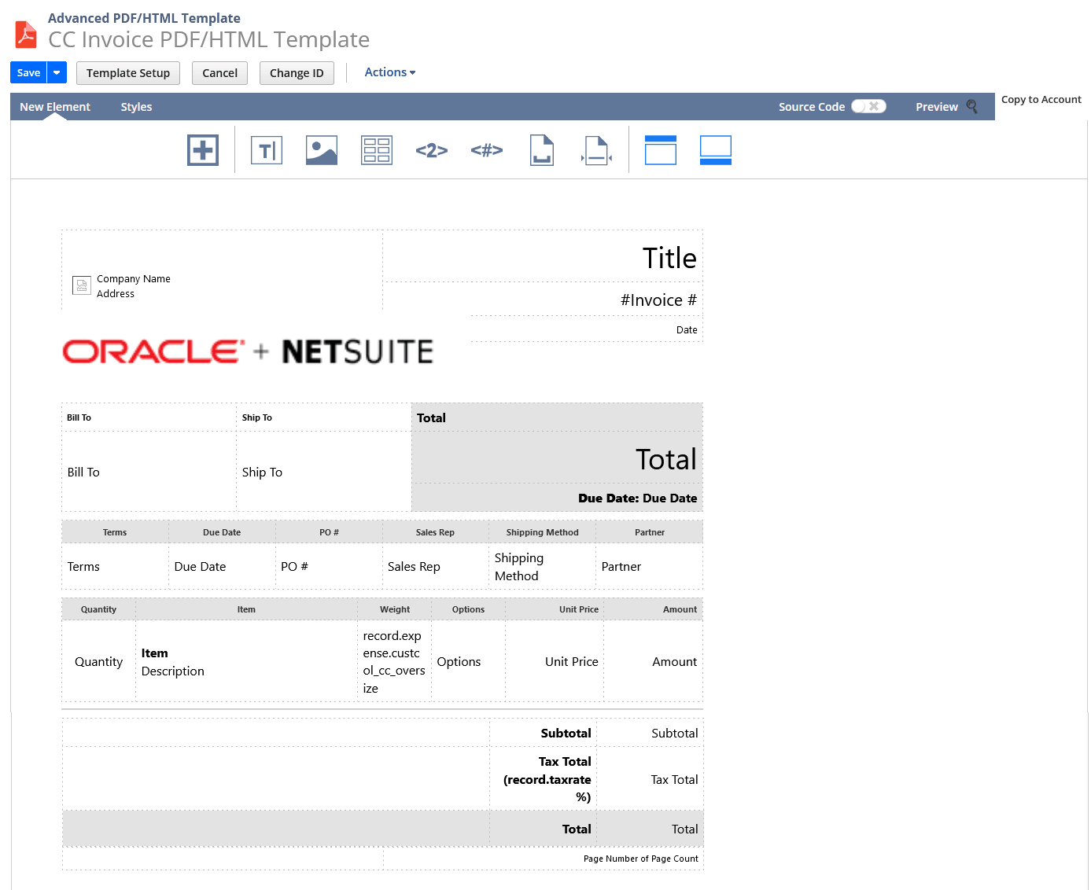Select the PO # value cell

click(329, 567)
